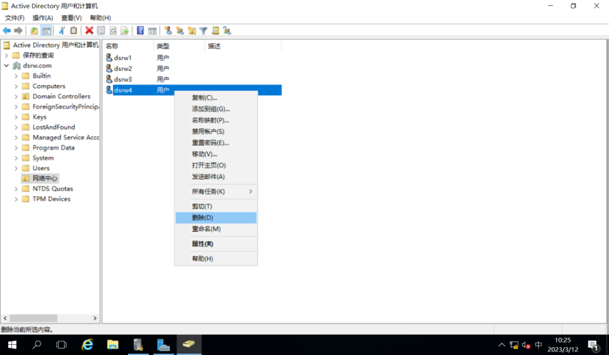Click the network status tray icon
Viewport: 609px width, 355px height.
(514, 345)
